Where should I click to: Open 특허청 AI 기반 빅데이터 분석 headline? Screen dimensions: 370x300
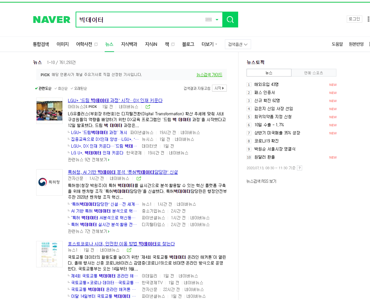click(x=123, y=172)
